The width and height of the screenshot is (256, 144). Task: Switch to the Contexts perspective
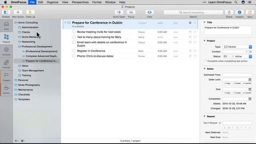(6, 51)
